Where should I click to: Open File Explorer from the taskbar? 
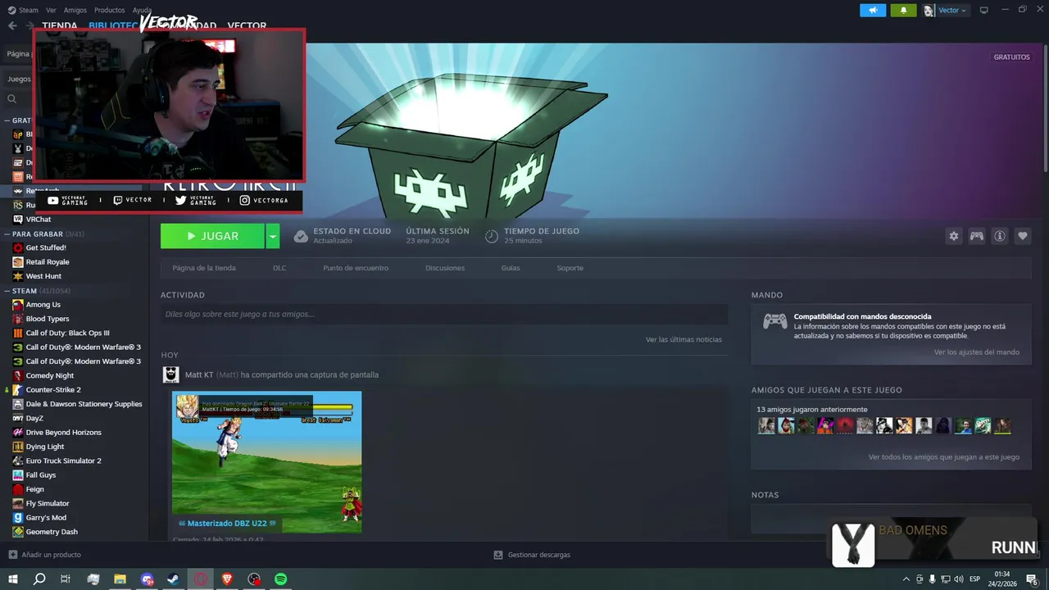[120, 579]
